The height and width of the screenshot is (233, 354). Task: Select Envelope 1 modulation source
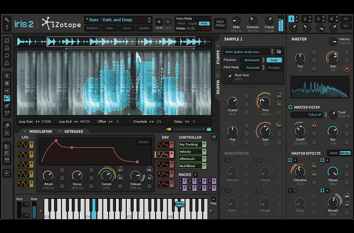pos(165,144)
